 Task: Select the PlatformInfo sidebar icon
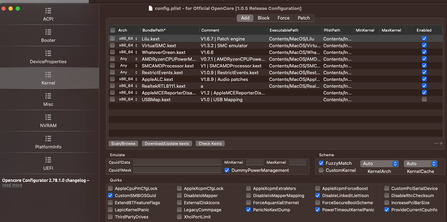48,139
